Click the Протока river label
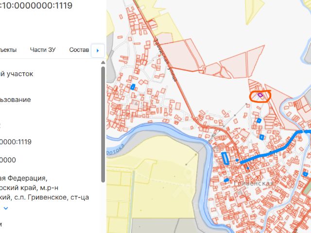311x233 pixels. pos(116,150)
